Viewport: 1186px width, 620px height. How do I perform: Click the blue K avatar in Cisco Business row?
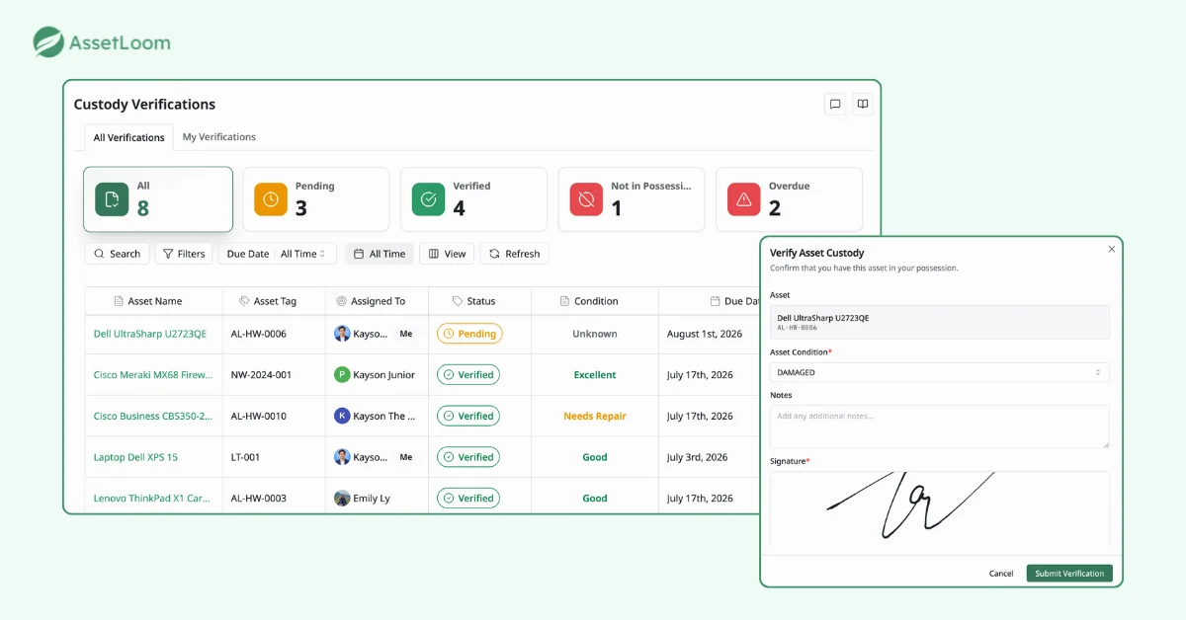click(x=342, y=417)
